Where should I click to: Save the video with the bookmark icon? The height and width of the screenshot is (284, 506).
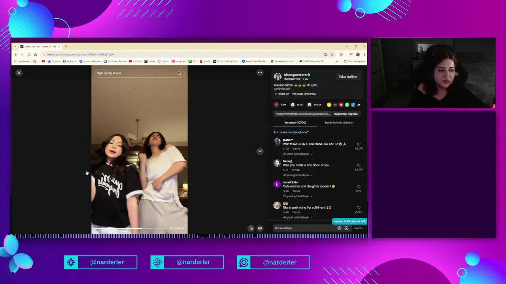pos(309,105)
